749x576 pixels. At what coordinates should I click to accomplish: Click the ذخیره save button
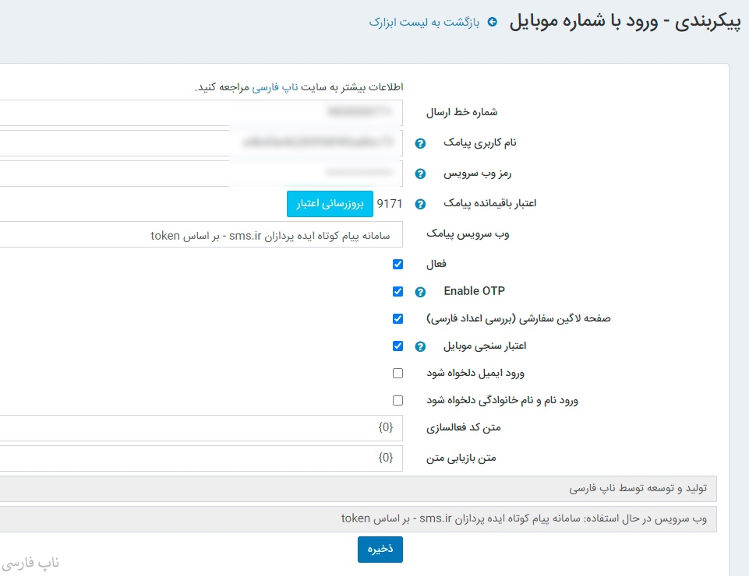(380, 549)
